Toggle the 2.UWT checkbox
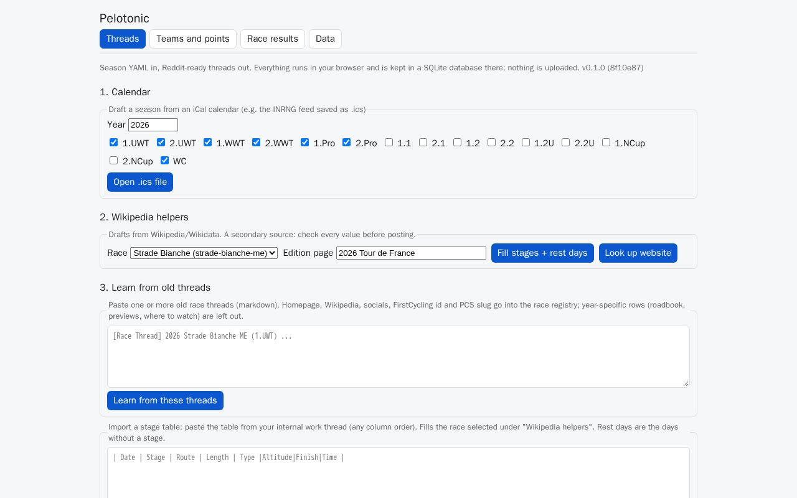797x498 pixels. click(161, 143)
